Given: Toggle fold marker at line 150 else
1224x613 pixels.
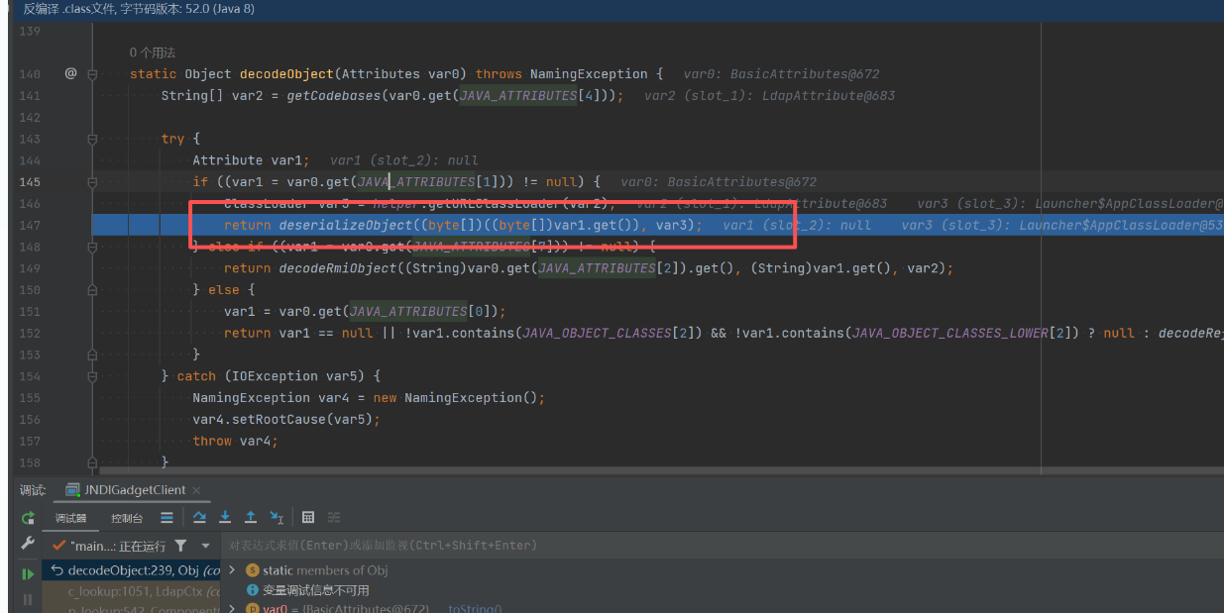Looking at the screenshot, I should [92, 290].
